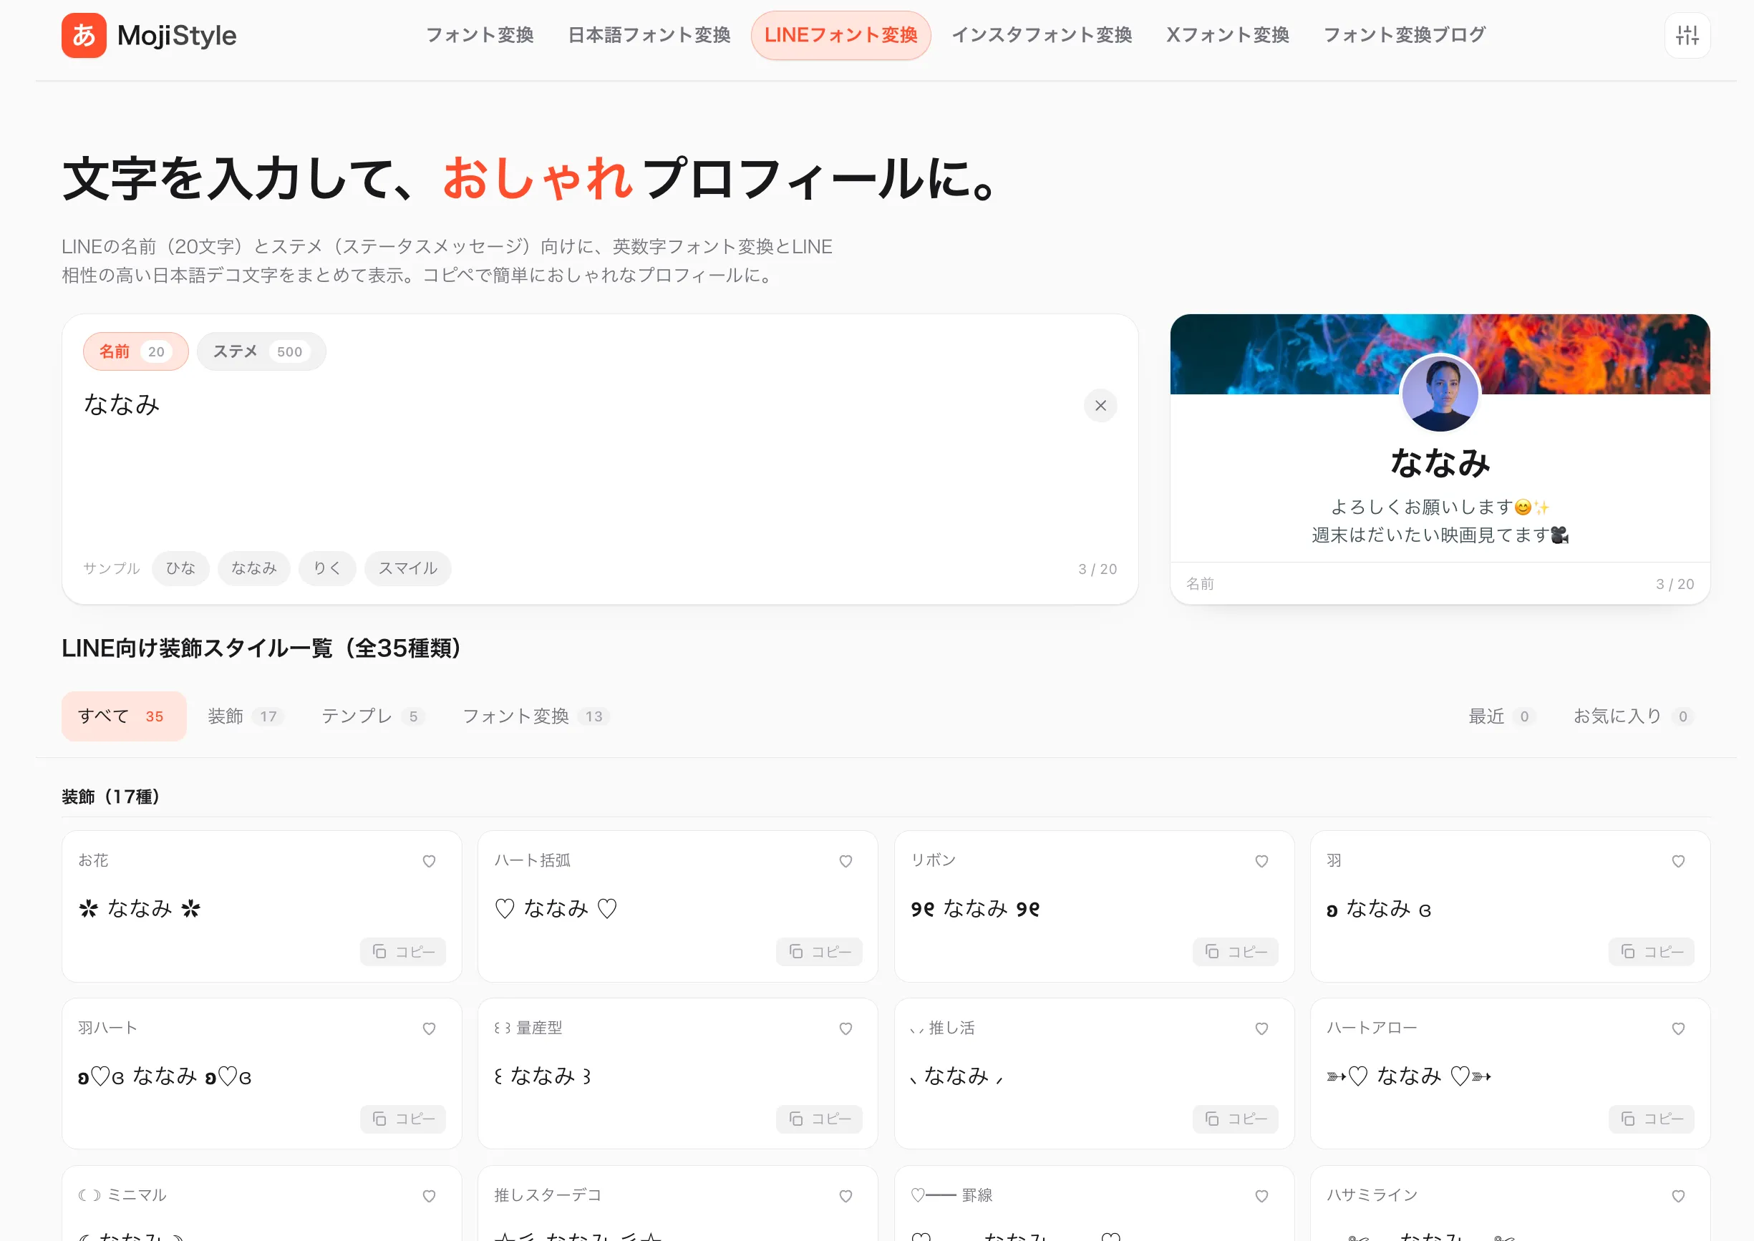The width and height of the screenshot is (1754, 1241).
Task: Click the ✲ ななみ ✲ styled text
Action: pos(139,909)
